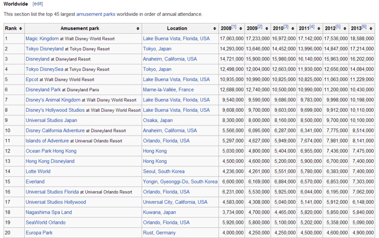Select the 10,430,000 cell in Disneyland Park row
Screen dimensions: 379x238
point(362,89)
